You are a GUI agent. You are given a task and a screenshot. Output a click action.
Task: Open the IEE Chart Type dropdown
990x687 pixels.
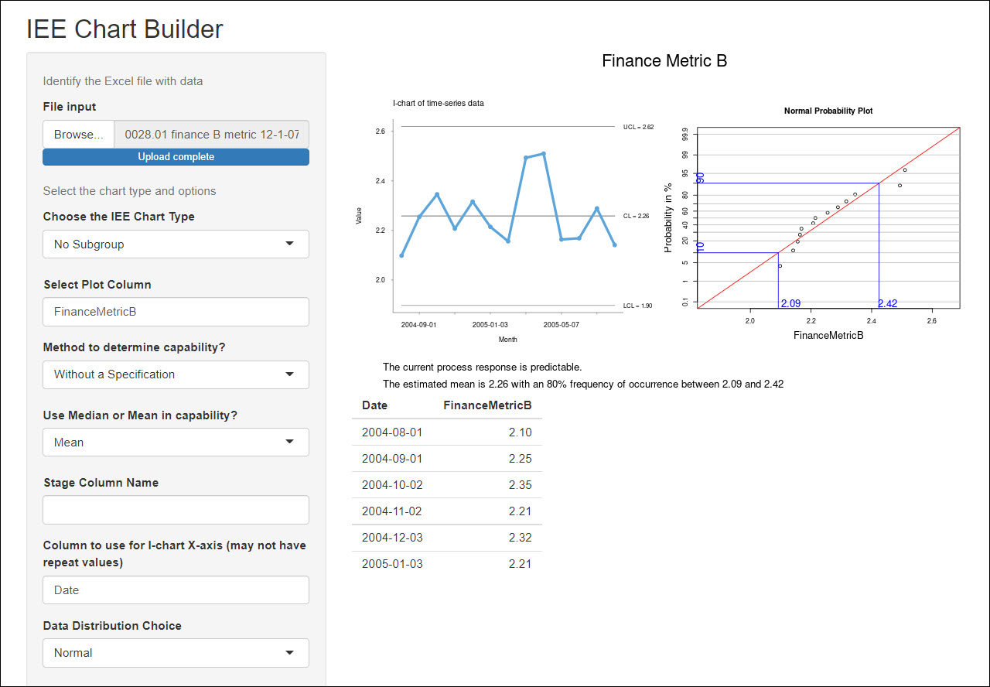point(176,244)
